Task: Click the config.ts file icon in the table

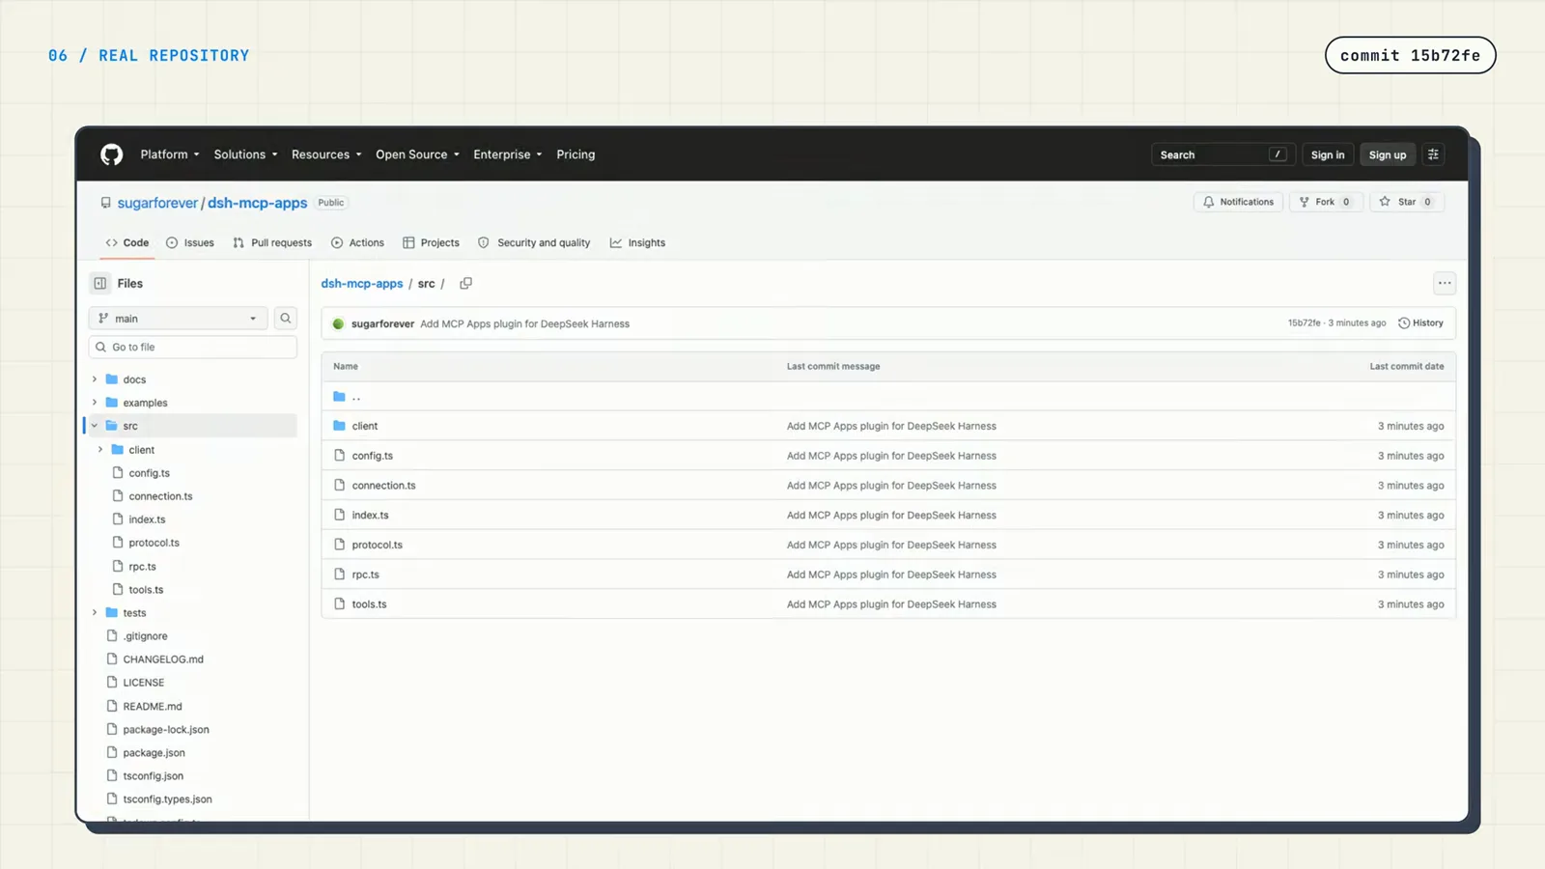Action: 339,456
